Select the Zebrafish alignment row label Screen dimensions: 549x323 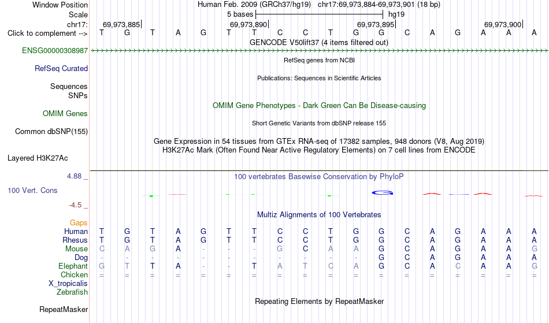pos(72,292)
